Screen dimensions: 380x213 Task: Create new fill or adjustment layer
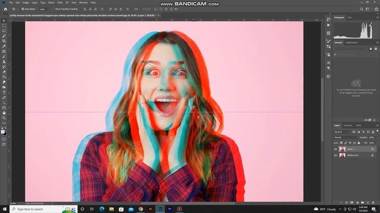tap(357, 202)
